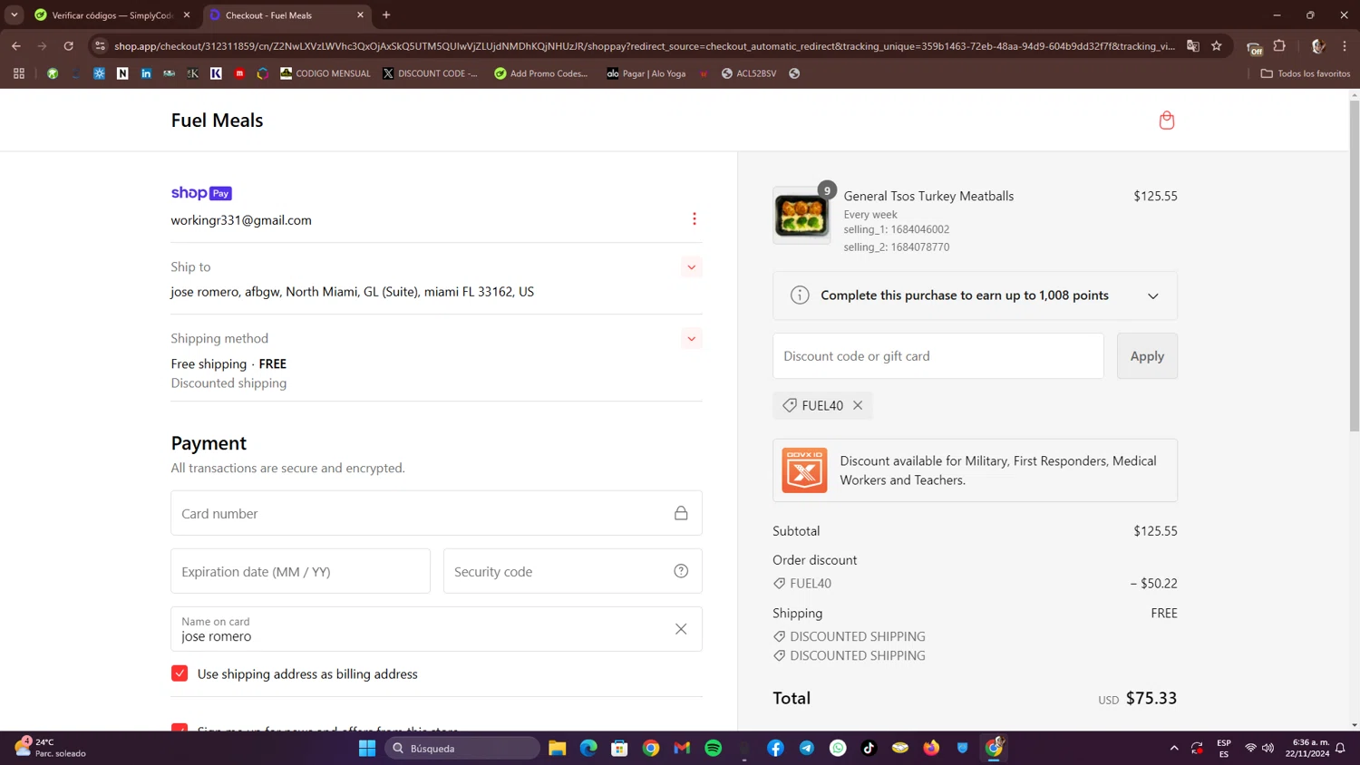This screenshot has height=765, width=1360.
Task: Click the security code help icon
Action: (681, 571)
